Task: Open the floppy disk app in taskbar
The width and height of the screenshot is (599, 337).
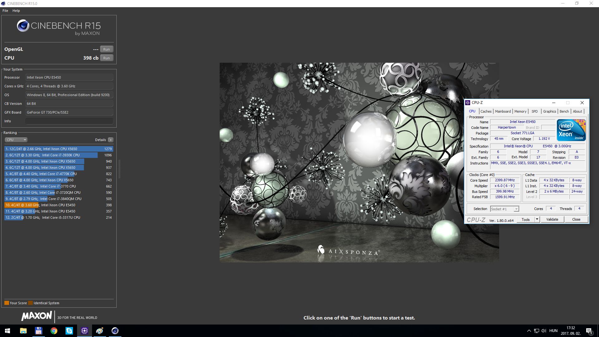Action: pos(38,331)
